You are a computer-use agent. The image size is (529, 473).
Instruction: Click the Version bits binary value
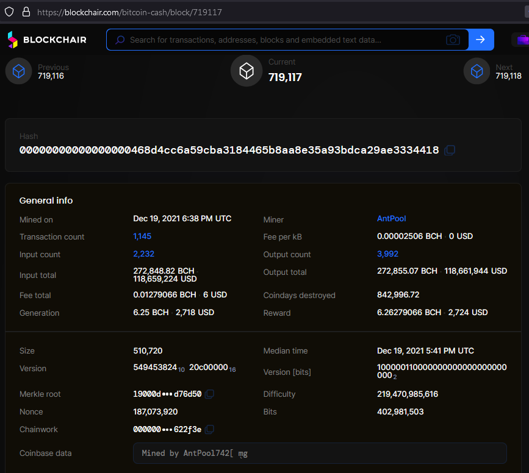(442, 371)
